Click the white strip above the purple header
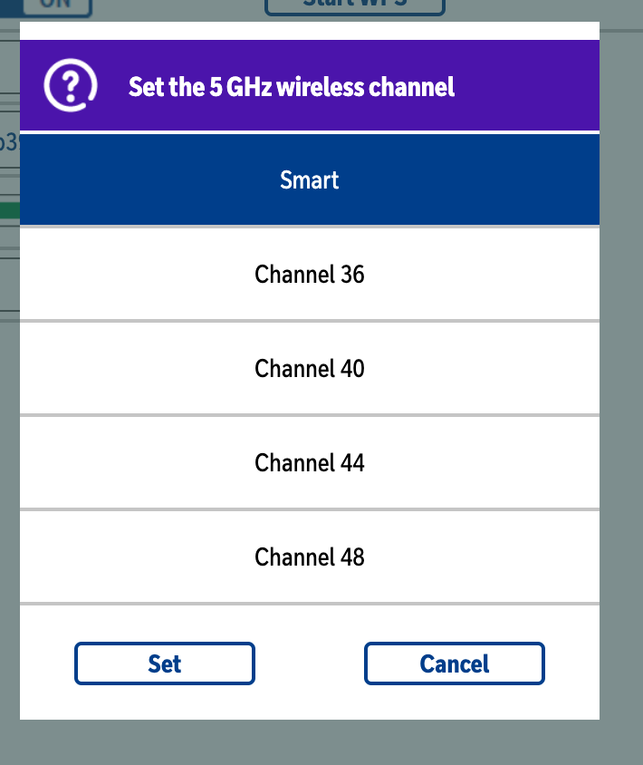The image size is (643, 765). [310, 31]
